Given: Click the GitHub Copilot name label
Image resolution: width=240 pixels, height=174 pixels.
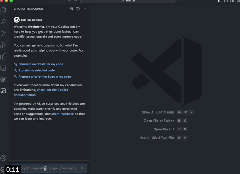Looking at the screenshot, I should [31, 20].
